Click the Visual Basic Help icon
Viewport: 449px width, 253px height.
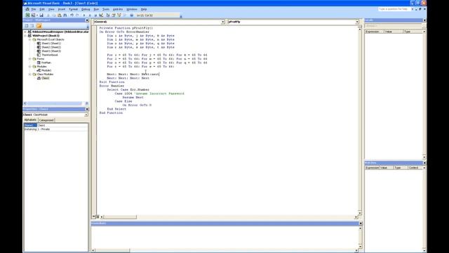[x=132, y=15]
